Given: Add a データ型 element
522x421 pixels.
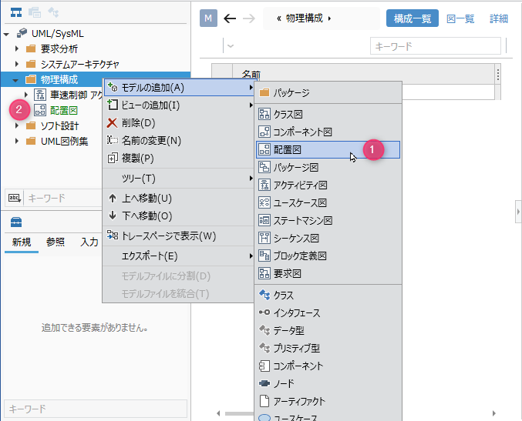Looking at the screenshot, I should pyautogui.click(x=328, y=330).
